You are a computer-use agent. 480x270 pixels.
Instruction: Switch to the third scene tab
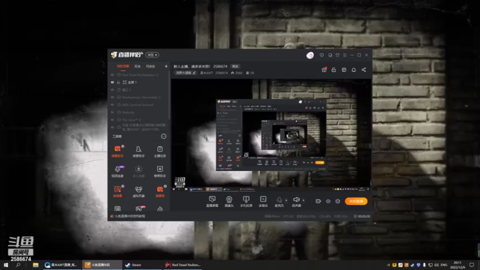[x=151, y=66]
